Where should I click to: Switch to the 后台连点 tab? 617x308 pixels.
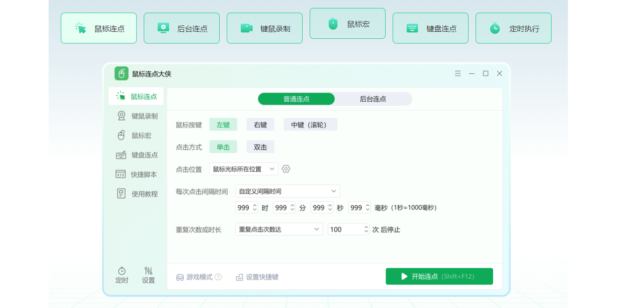[373, 99]
